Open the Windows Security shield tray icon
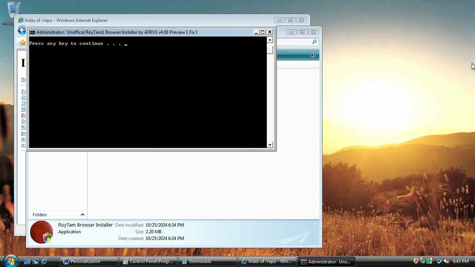Viewport: 475px width, 267px height. pos(416,261)
